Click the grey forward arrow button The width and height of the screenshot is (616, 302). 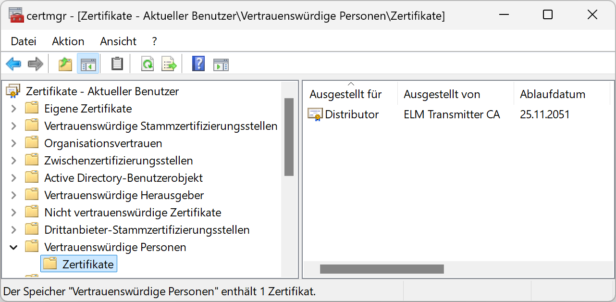tap(36, 63)
